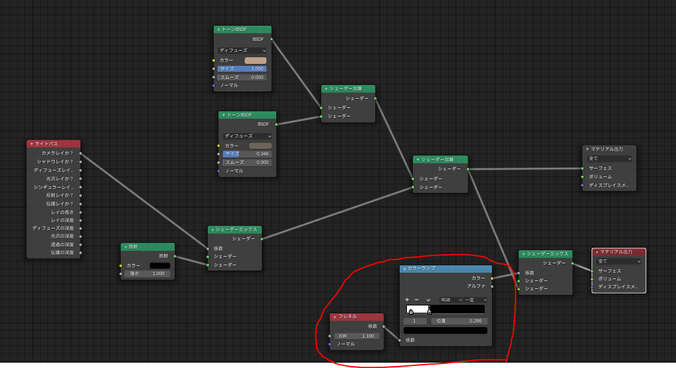Click the カラーランプ アルファ output socket
Screen dimensions: 676x368
[492, 286]
